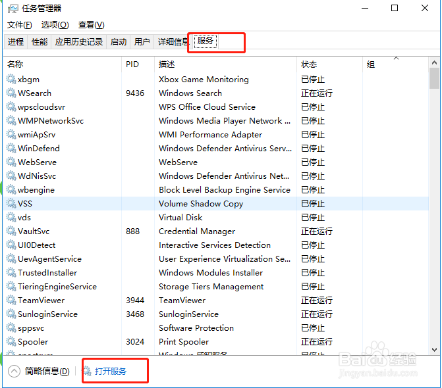Screen dimensions: 442x388
Task: Click the gear icon beside wpscloudsvr
Action: tap(11, 107)
